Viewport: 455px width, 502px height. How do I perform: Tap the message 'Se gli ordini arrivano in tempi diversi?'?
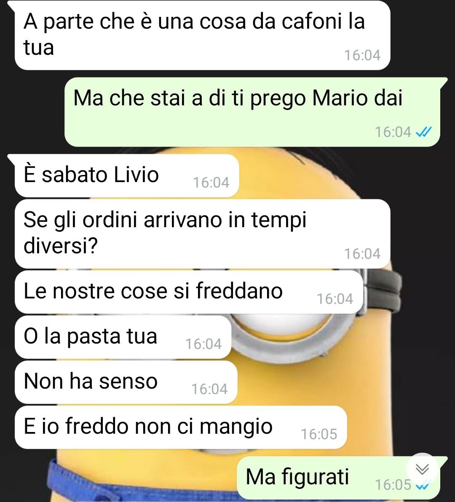click(x=202, y=234)
